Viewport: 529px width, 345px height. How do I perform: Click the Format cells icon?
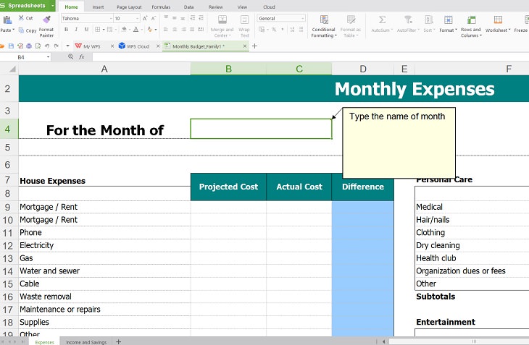(448, 20)
